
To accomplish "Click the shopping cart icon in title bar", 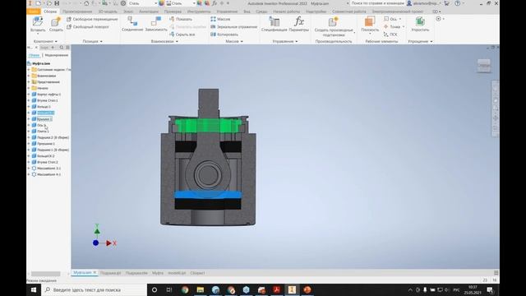I will click(x=446, y=3).
